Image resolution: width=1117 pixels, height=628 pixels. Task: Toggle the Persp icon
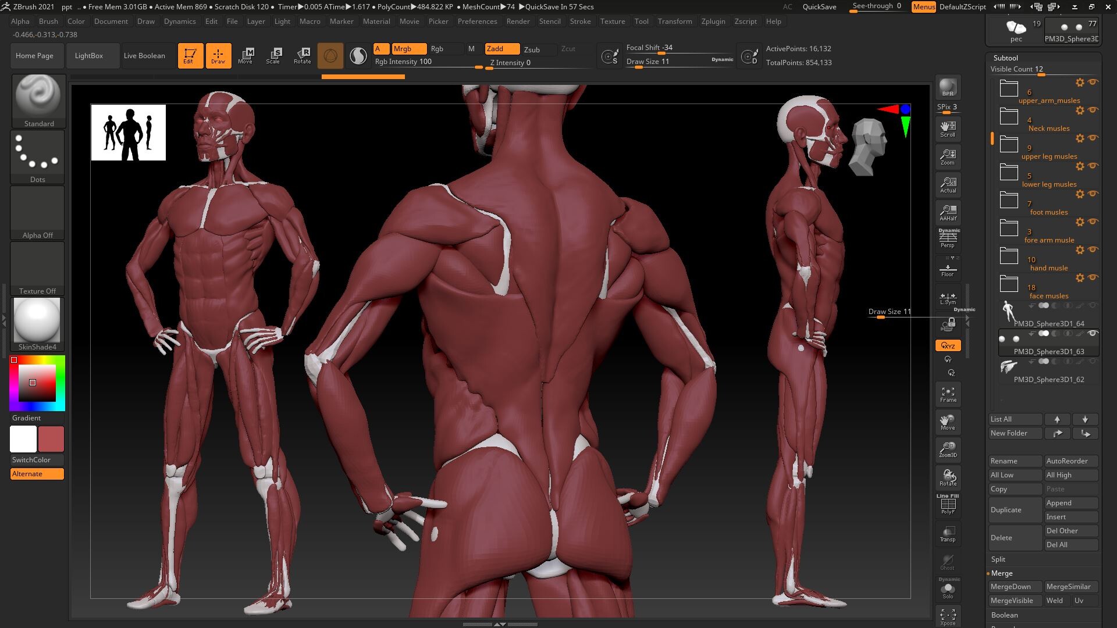point(948,240)
